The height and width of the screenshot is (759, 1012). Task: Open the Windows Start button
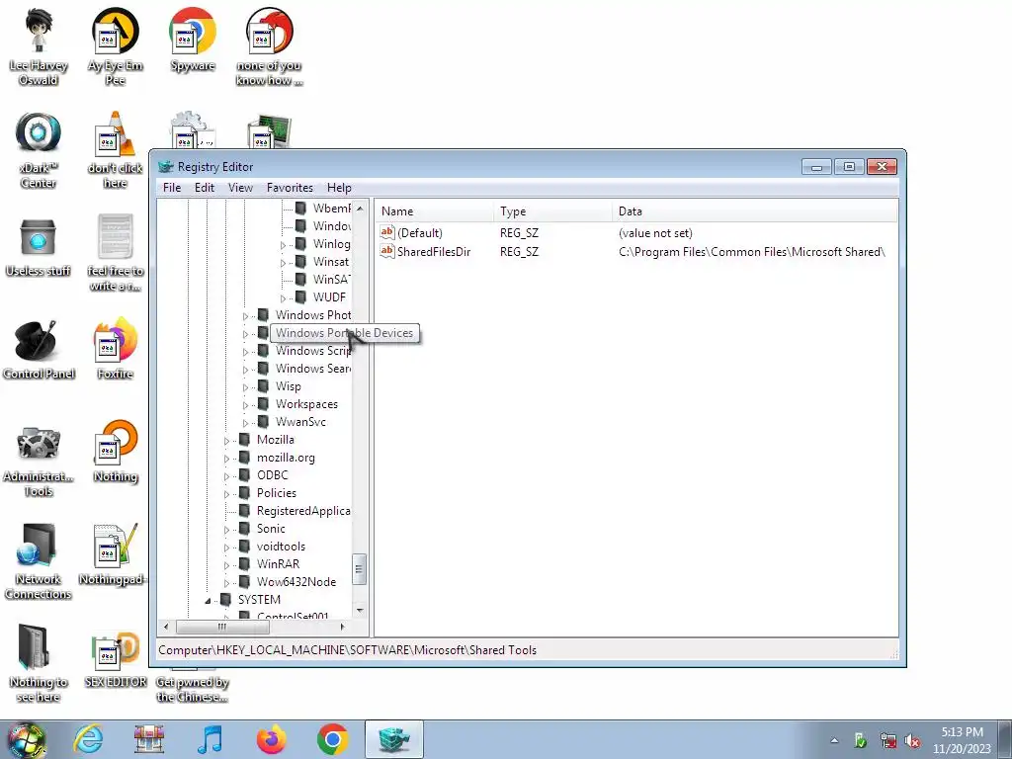26,740
